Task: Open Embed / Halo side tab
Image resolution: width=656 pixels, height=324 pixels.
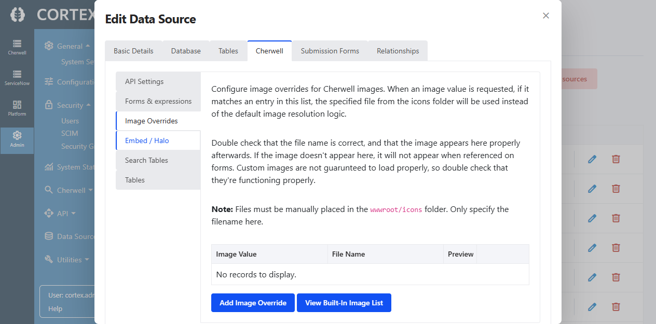Action: pos(158,140)
